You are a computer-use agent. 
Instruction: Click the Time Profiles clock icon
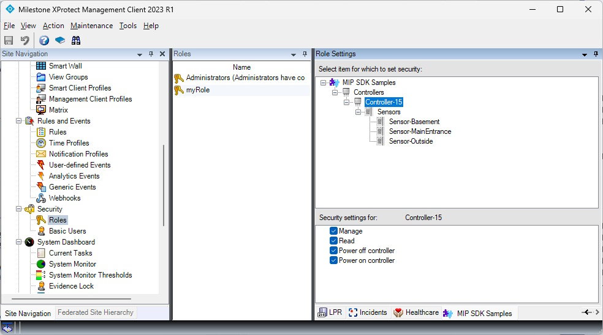tap(41, 143)
